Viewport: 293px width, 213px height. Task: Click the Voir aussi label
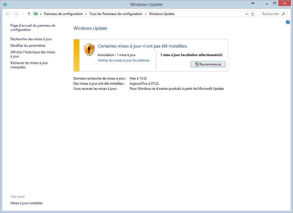point(18,197)
